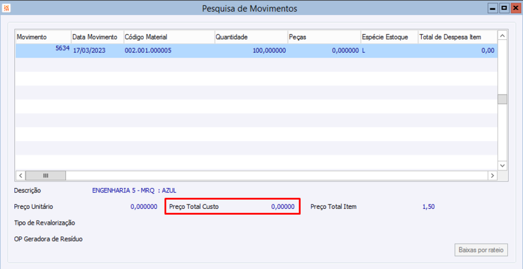Click the Descrição label

click(27, 191)
